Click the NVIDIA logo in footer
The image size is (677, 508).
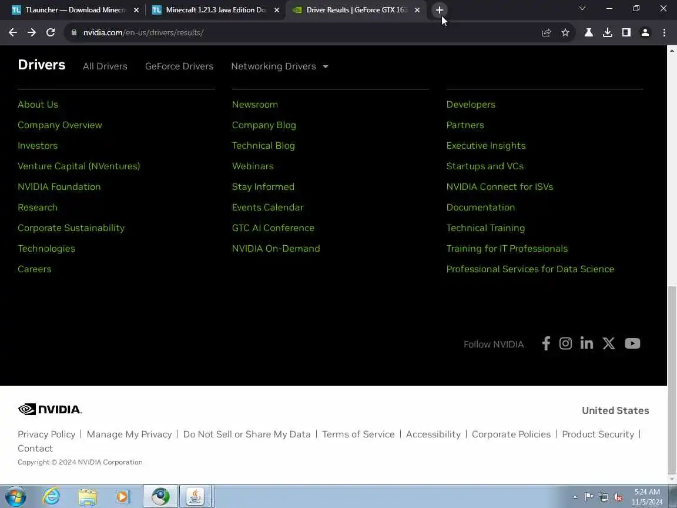(49, 409)
